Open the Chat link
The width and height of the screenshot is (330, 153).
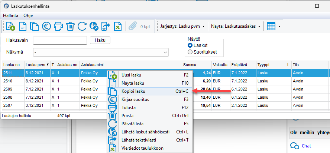point(307,146)
